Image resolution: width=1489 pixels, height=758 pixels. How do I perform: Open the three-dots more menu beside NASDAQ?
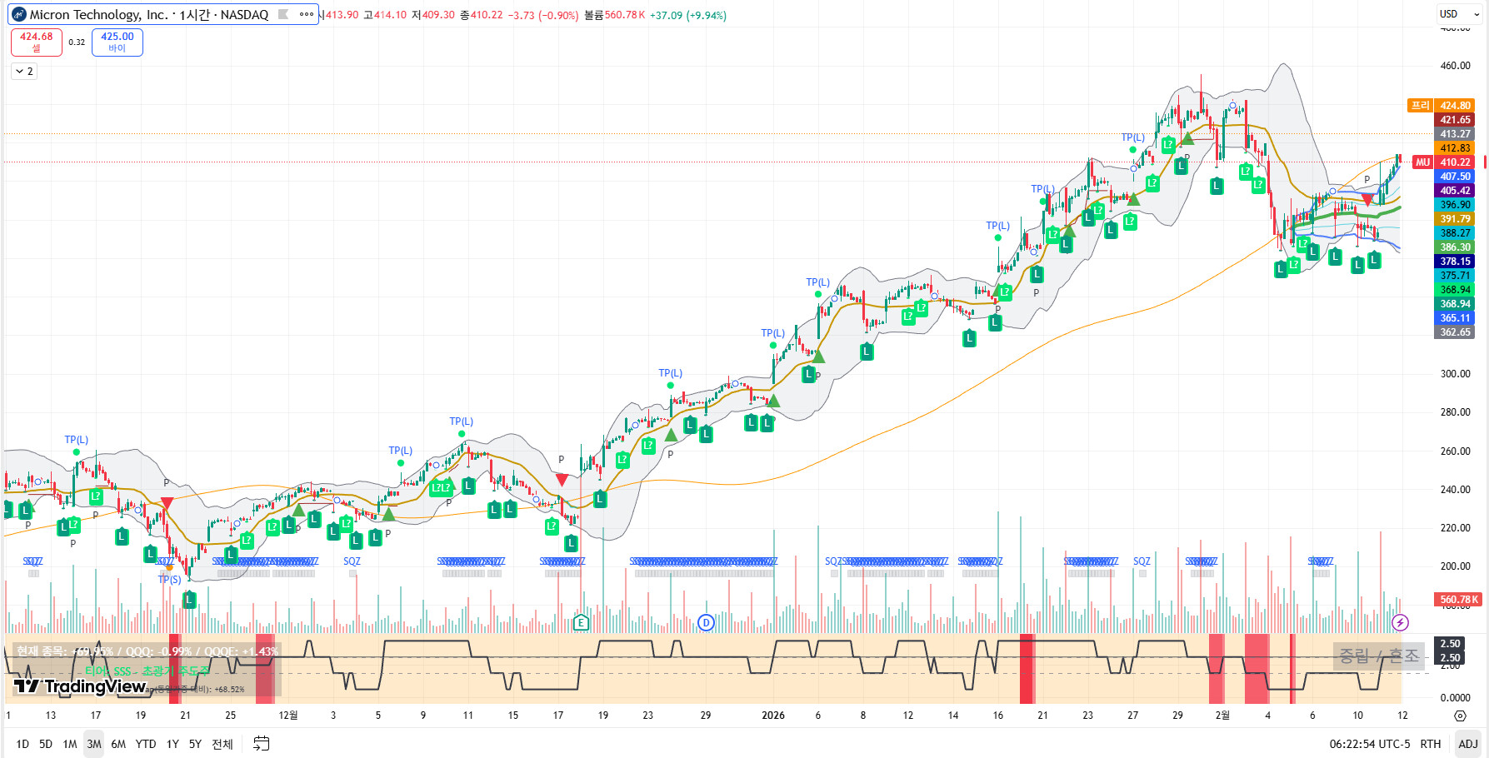tap(307, 14)
